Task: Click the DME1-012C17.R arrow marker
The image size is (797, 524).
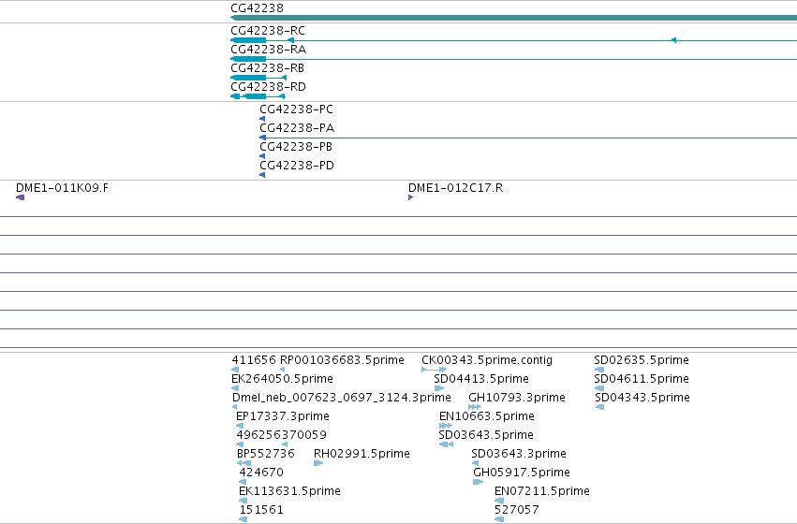Action: coord(411,197)
